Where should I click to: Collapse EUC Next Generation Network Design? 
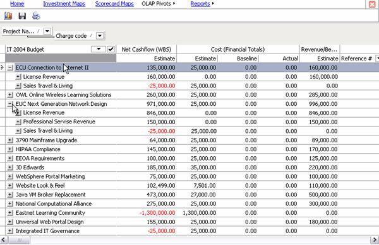point(10,104)
